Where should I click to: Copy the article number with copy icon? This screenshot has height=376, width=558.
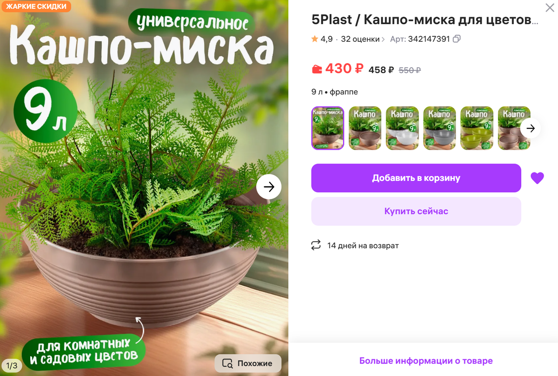coord(457,39)
